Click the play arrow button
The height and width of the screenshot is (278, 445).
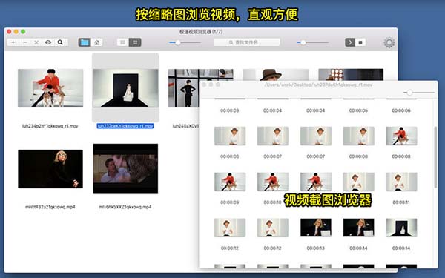(350, 42)
